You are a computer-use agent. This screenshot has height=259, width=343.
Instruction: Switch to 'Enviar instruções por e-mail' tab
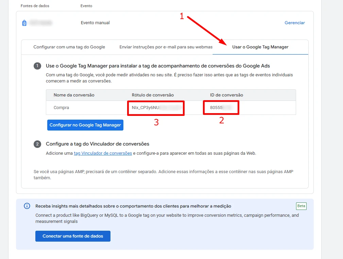click(x=166, y=47)
